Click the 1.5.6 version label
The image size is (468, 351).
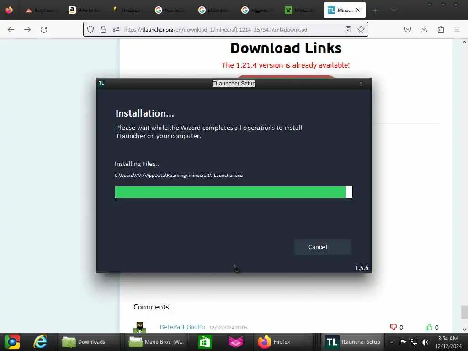(x=362, y=268)
